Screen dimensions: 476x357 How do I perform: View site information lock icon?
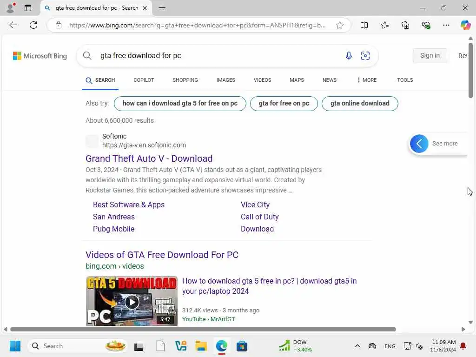click(59, 25)
